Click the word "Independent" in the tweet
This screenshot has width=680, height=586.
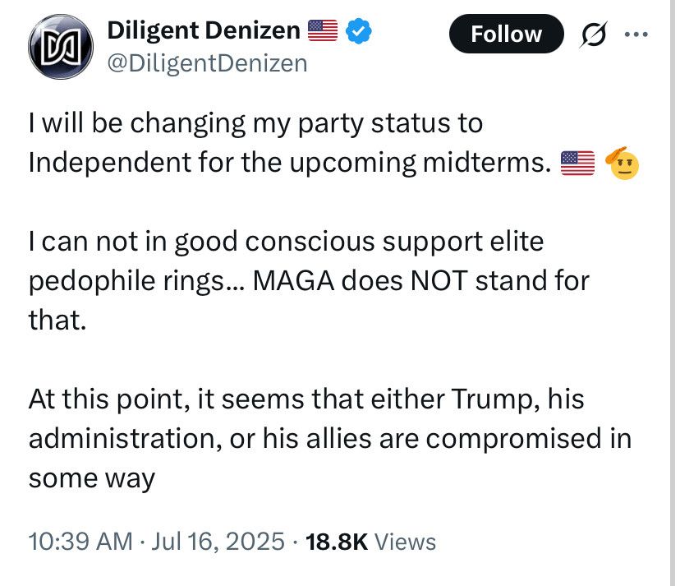click(108, 163)
